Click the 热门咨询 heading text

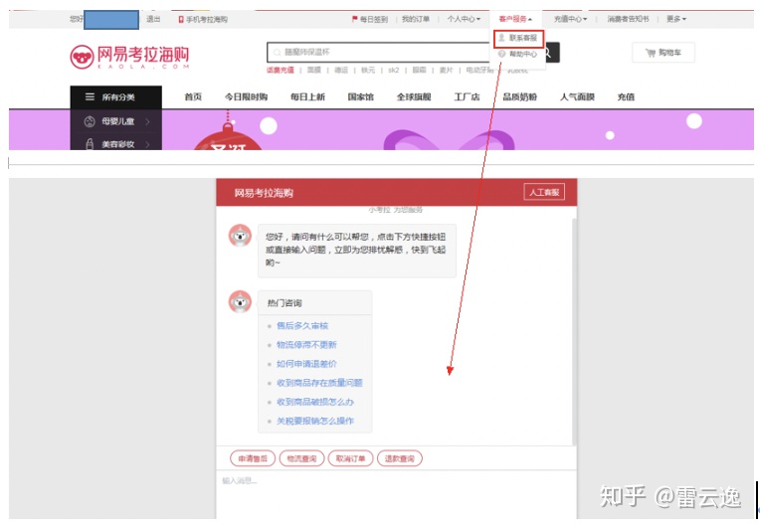pyautogui.click(x=285, y=302)
